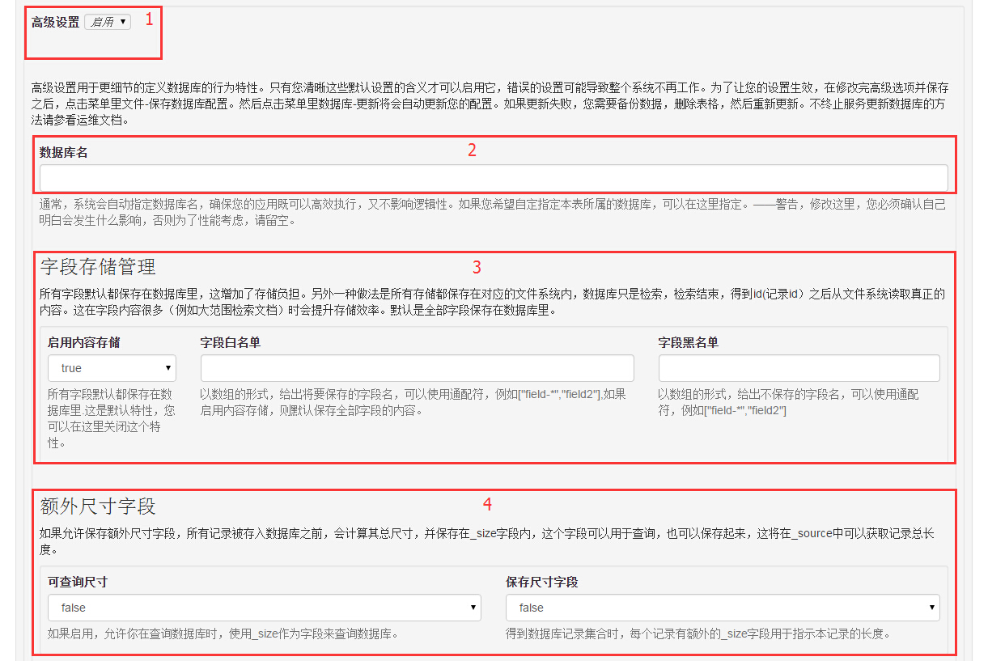
Task: Focus the 字段黑名单 input box
Action: [799, 368]
